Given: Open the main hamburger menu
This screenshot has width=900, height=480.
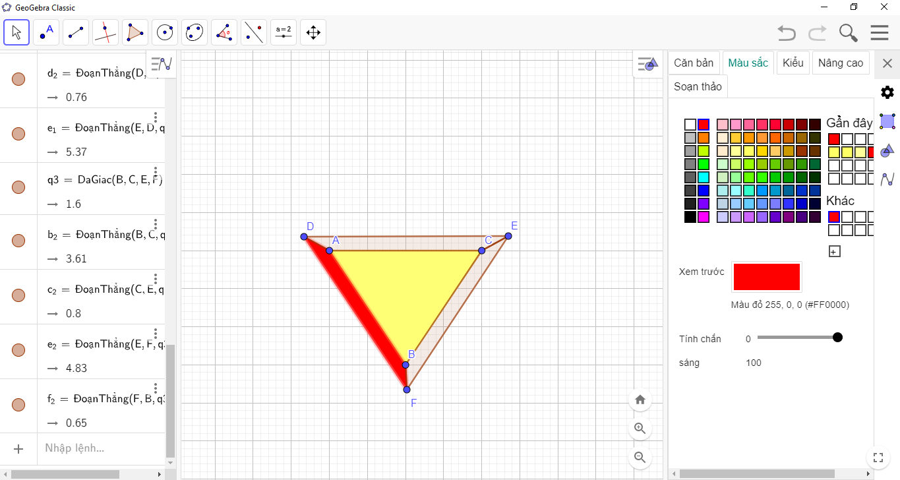Looking at the screenshot, I should [879, 32].
